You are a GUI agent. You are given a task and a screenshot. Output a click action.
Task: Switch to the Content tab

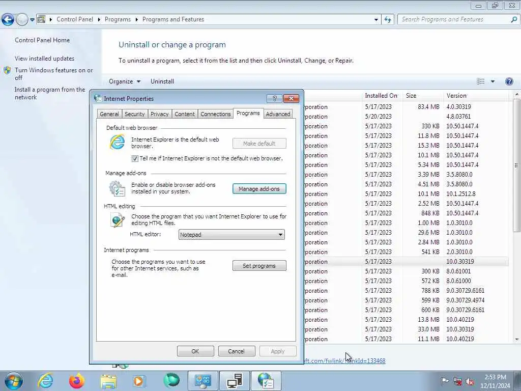(x=185, y=114)
